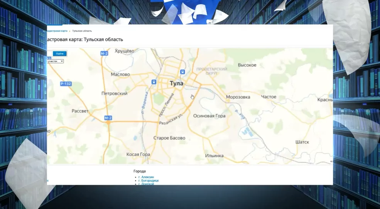Viewport: 380px width, 209px height.
Task: Focus the search input left of Найти
Action: (x=49, y=54)
